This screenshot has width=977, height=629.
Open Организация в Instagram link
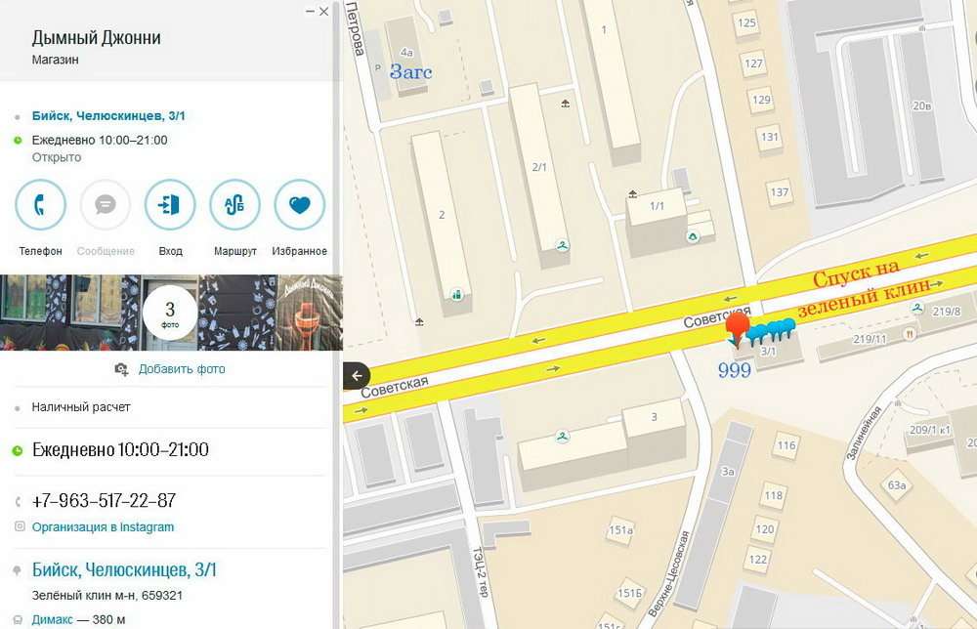click(x=103, y=526)
